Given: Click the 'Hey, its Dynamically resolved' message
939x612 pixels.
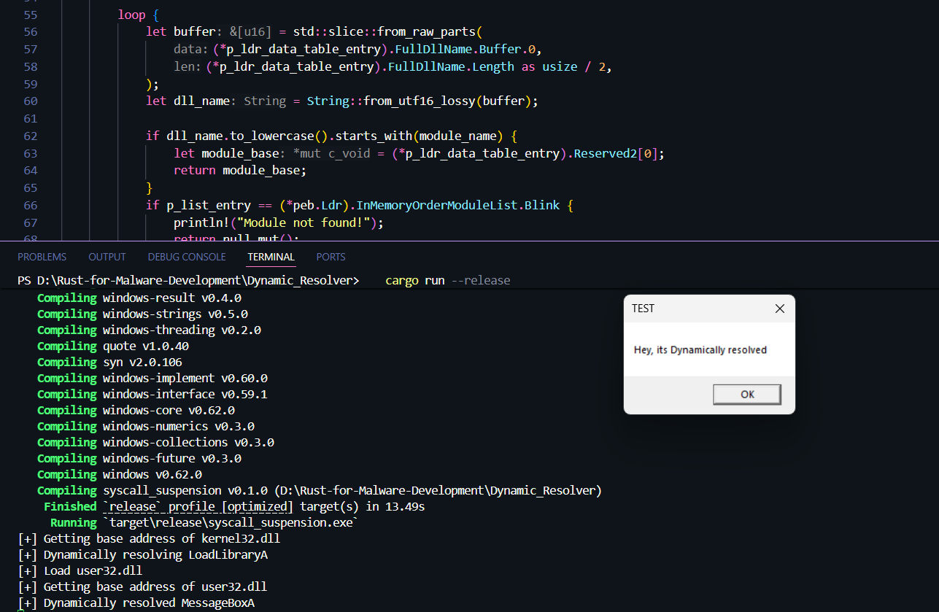Looking at the screenshot, I should (x=700, y=350).
